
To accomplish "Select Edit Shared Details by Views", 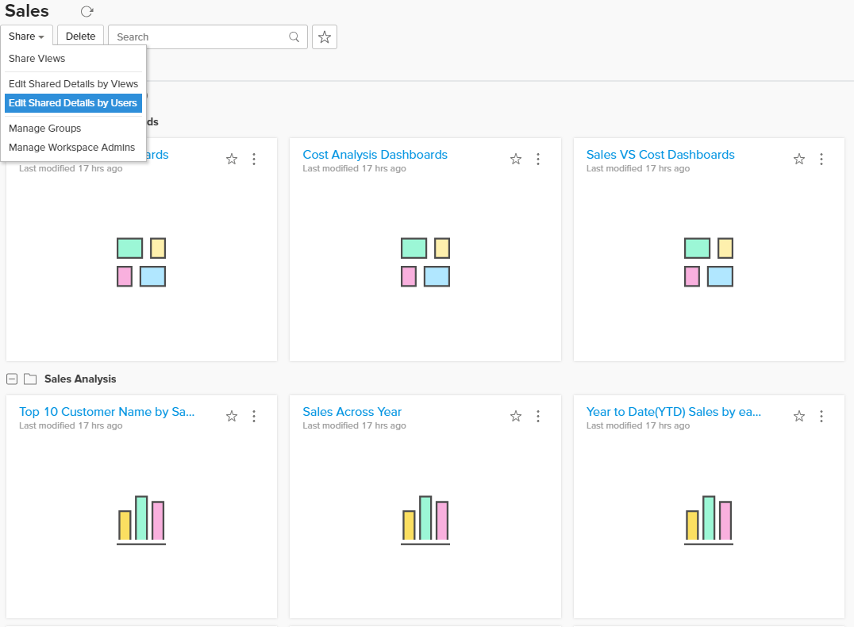I will tap(73, 84).
